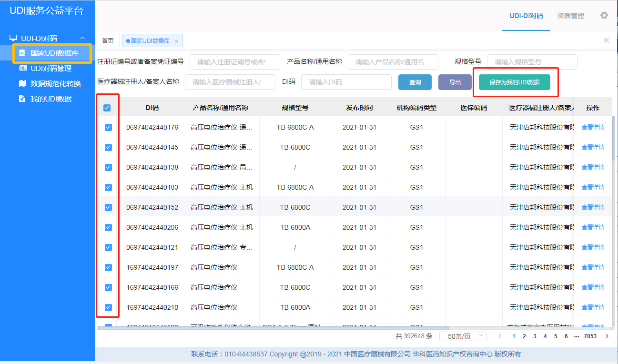Click the 查询 search button
Image resolution: width=618 pixels, height=364 pixels.
tap(415, 82)
